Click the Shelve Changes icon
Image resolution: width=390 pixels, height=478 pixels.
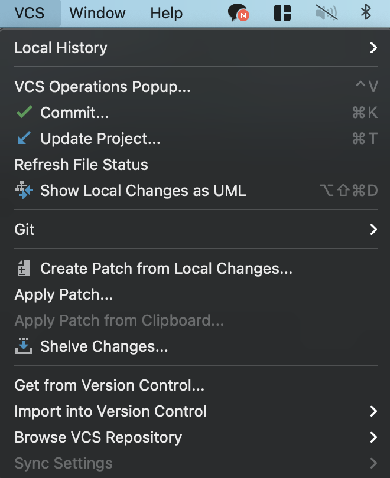24,346
